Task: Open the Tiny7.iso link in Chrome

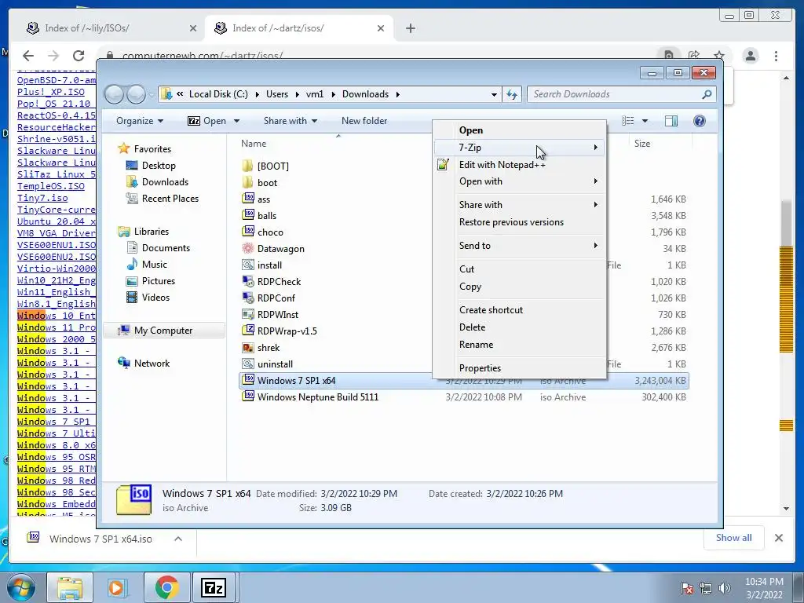Action: [x=42, y=198]
